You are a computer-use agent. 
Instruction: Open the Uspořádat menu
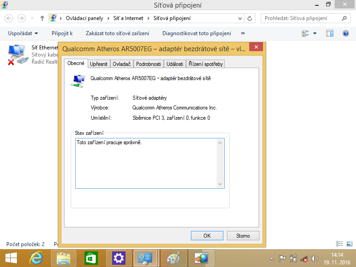[23, 33]
